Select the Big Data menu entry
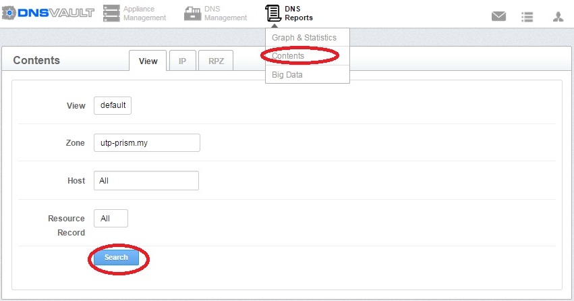Viewport: 574px width, 301px height. tap(287, 75)
